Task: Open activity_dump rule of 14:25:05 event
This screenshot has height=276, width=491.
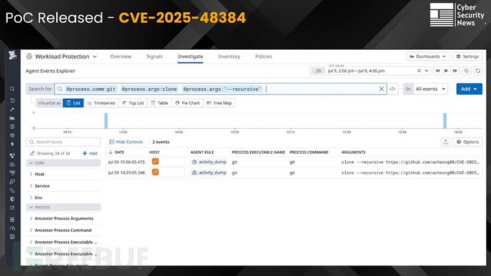Action: tap(209, 172)
